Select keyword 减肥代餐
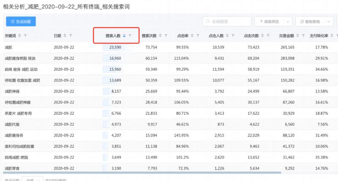The image size is (338, 181). pyautogui.click(x=12, y=124)
